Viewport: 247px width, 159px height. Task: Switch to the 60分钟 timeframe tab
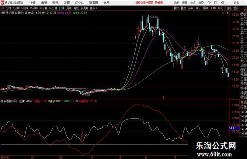[x=53, y=8]
